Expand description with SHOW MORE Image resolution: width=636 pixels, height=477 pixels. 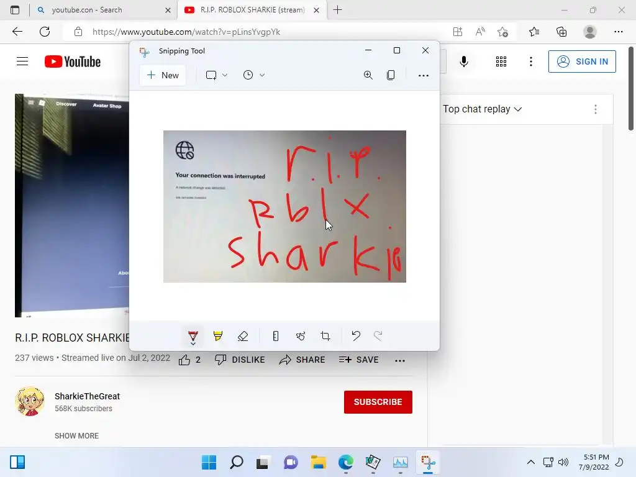(x=76, y=435)
